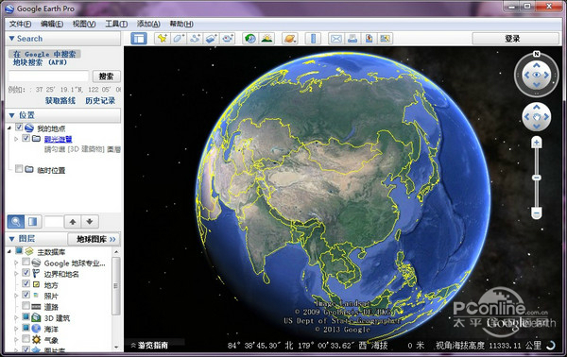Uncheck the 我的地点 checkbox
Screen dimensions: 567x357
tap(19, 127)
